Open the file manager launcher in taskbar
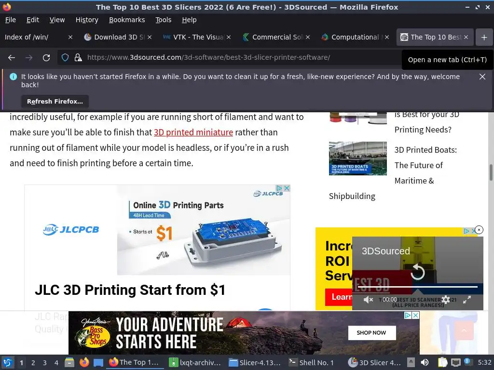The height and width of the screenshot is (370, 494). (69, 362)
